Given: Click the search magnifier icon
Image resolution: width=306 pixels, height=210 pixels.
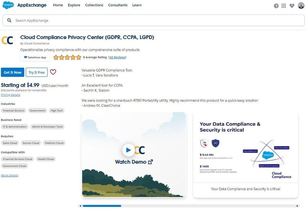Looking at the screenshot, I should [x=9, y=20].
